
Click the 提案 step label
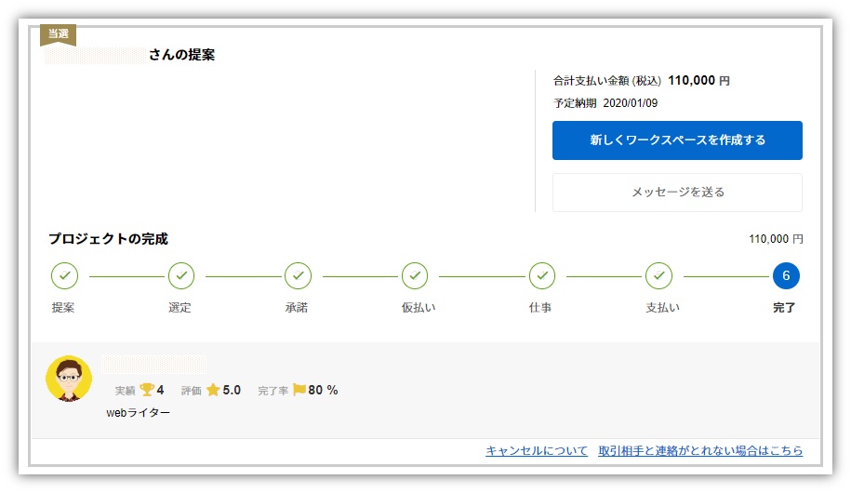(63, 308)
